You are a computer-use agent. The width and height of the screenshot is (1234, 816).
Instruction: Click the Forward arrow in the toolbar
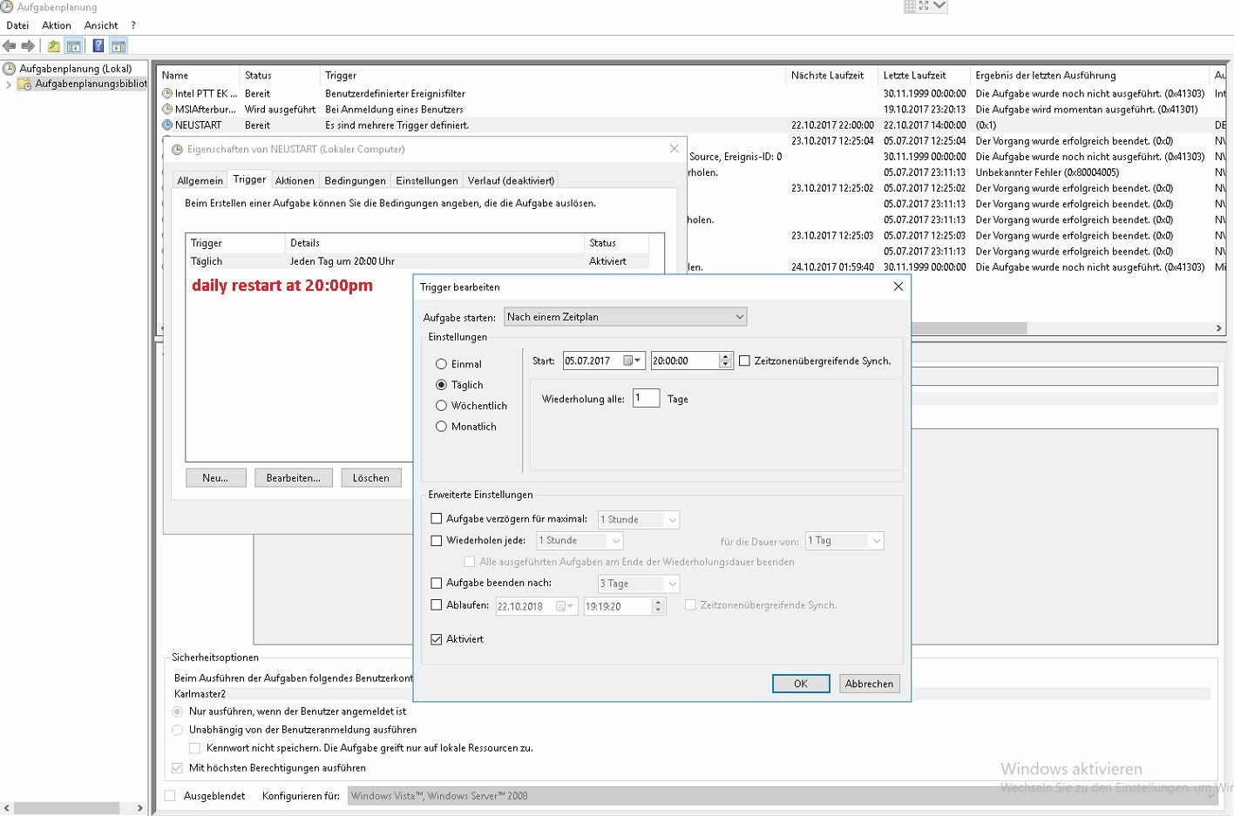(28, 46)
